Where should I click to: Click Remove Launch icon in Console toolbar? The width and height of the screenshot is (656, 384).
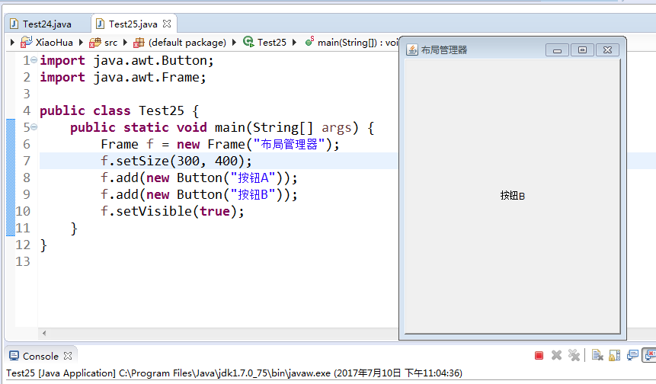pos(556,356)
